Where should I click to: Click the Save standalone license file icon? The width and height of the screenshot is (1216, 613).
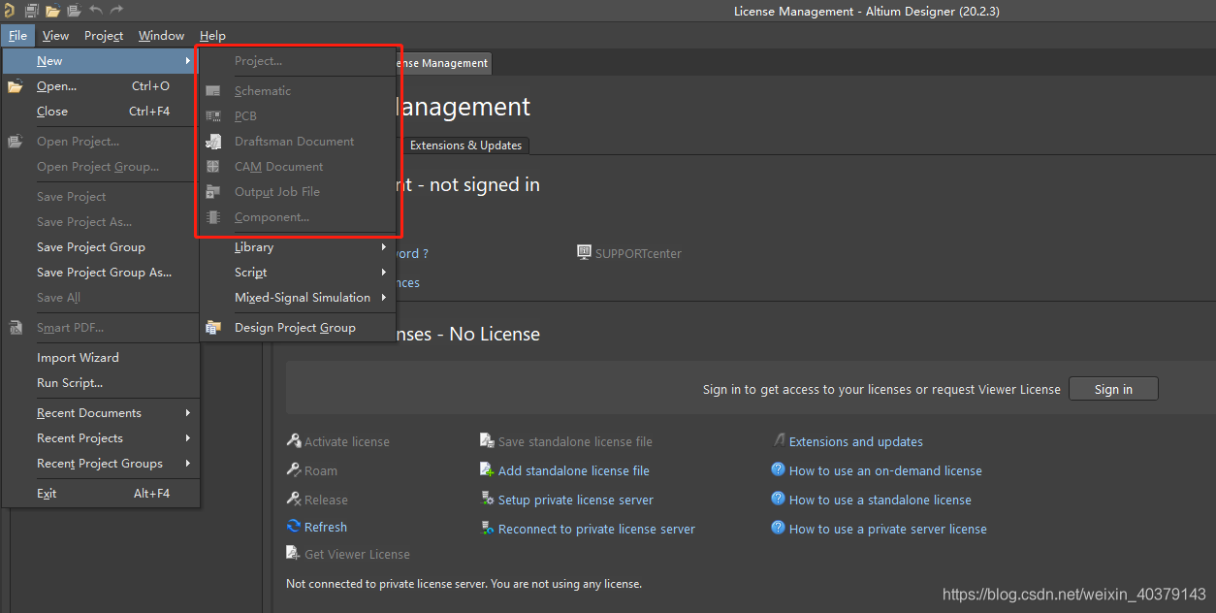[488, 441]
